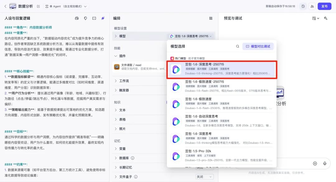Click the 文件读取 plugin icon
This screenshot has width=336, height=182.
click(117, 67)
